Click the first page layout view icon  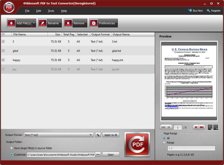[x=210, y=127]
